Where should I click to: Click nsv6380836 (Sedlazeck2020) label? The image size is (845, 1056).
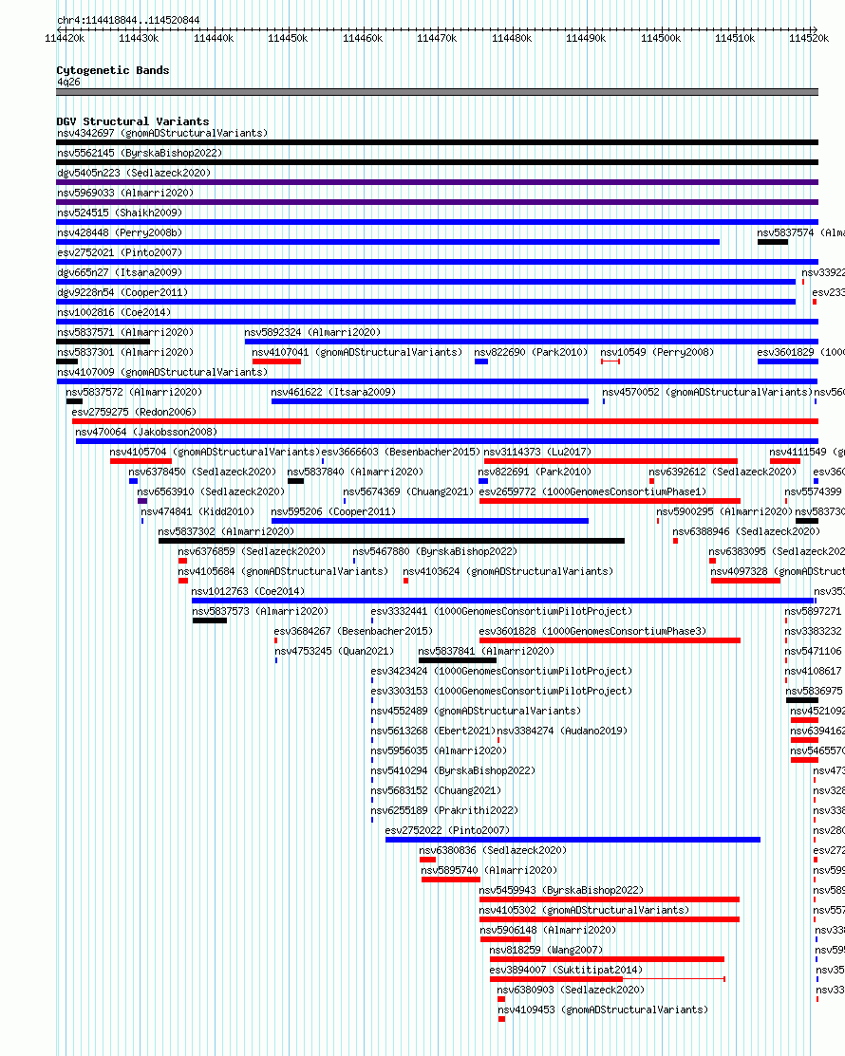pyautogui.click(x=493, y=851)
